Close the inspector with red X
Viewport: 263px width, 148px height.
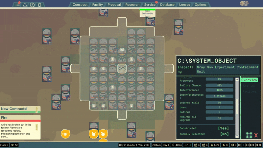[256, 135]
